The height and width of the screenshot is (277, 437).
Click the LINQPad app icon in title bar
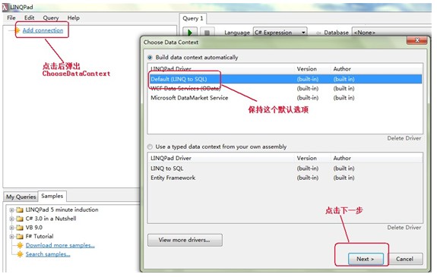coord(5,7)
